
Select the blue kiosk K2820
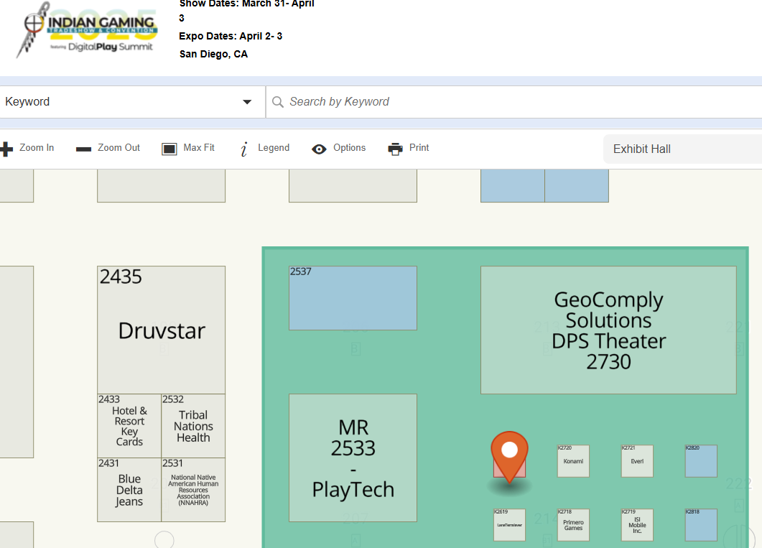pyautogui.click(x=701, y=461)
